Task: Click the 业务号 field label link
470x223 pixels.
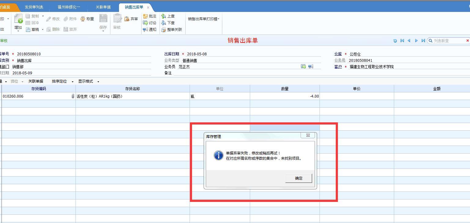Action: click(340, 60)
